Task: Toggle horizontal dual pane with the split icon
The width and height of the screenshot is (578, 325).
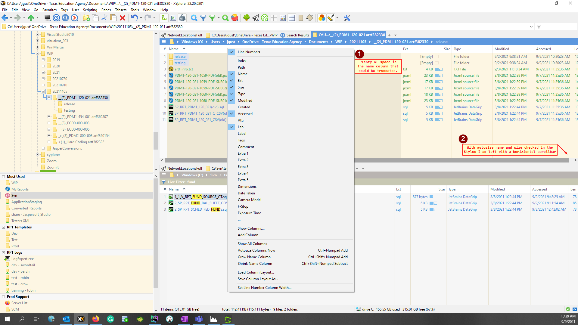Action: click(292, 18)
